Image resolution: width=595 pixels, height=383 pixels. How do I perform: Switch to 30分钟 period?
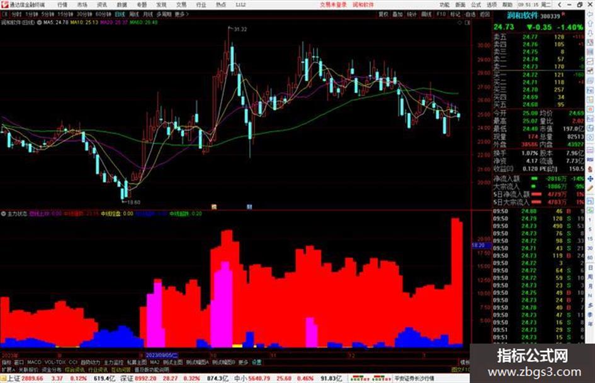click(x=84, y=14)
